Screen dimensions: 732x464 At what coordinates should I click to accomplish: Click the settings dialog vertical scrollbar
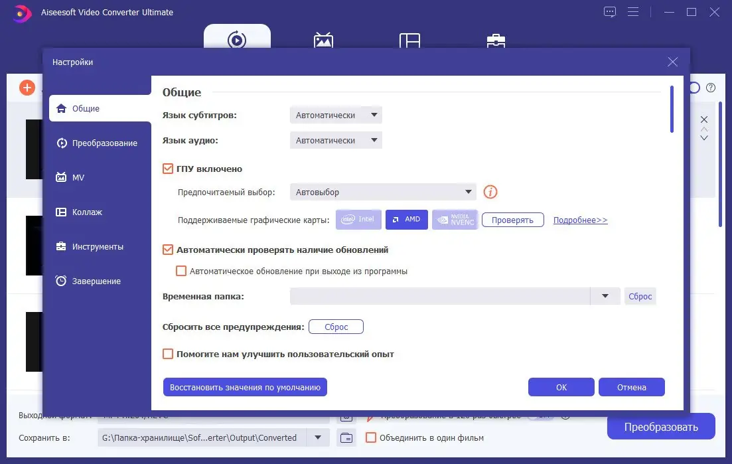pyautogui.click(x=672, y=109)
